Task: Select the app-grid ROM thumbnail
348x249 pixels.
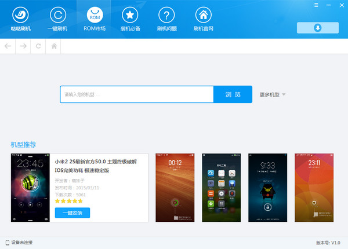Action: pos(222,188)
